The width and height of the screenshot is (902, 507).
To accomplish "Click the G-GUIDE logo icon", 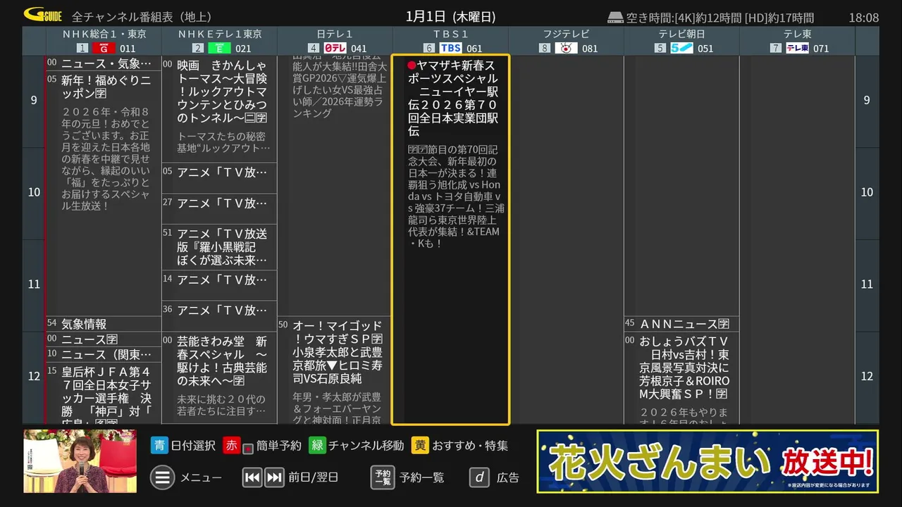I will click(x=44, y=15).
